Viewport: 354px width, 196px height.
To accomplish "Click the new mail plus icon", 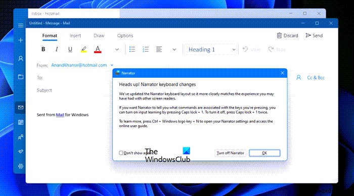I will [x=21, y=40].
